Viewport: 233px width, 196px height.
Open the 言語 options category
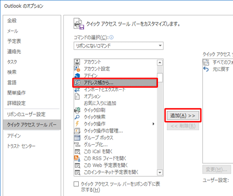12,83
